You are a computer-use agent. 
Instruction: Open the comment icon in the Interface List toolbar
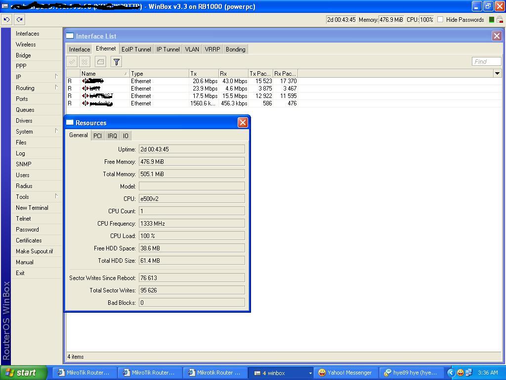click(x=100, y=61)
